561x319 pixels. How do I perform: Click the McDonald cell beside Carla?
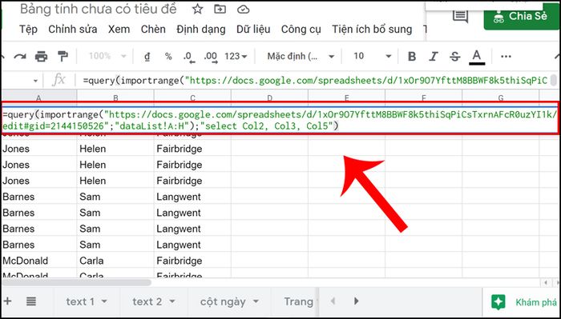point(38,261)
